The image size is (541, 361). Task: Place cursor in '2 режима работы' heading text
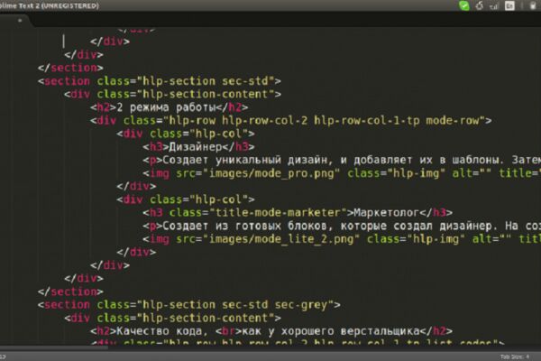(167, 107)
